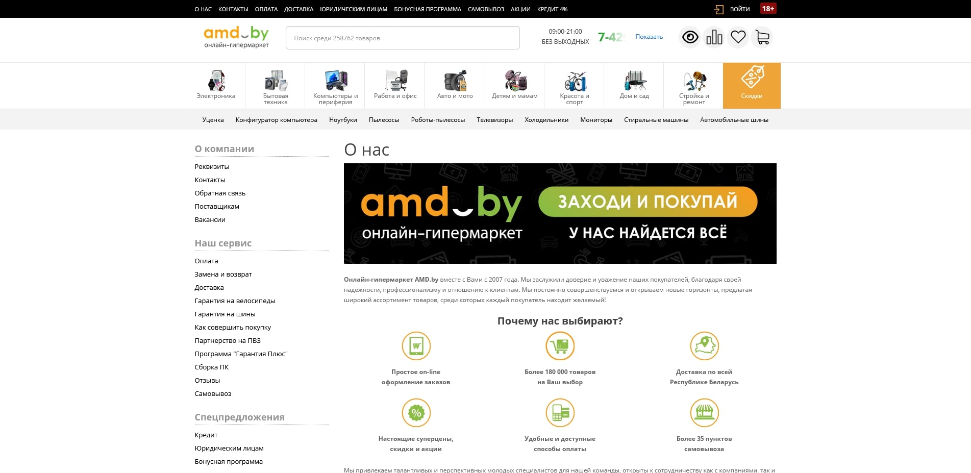
Task: Open the shopping cart
Action: click(762, 37)
